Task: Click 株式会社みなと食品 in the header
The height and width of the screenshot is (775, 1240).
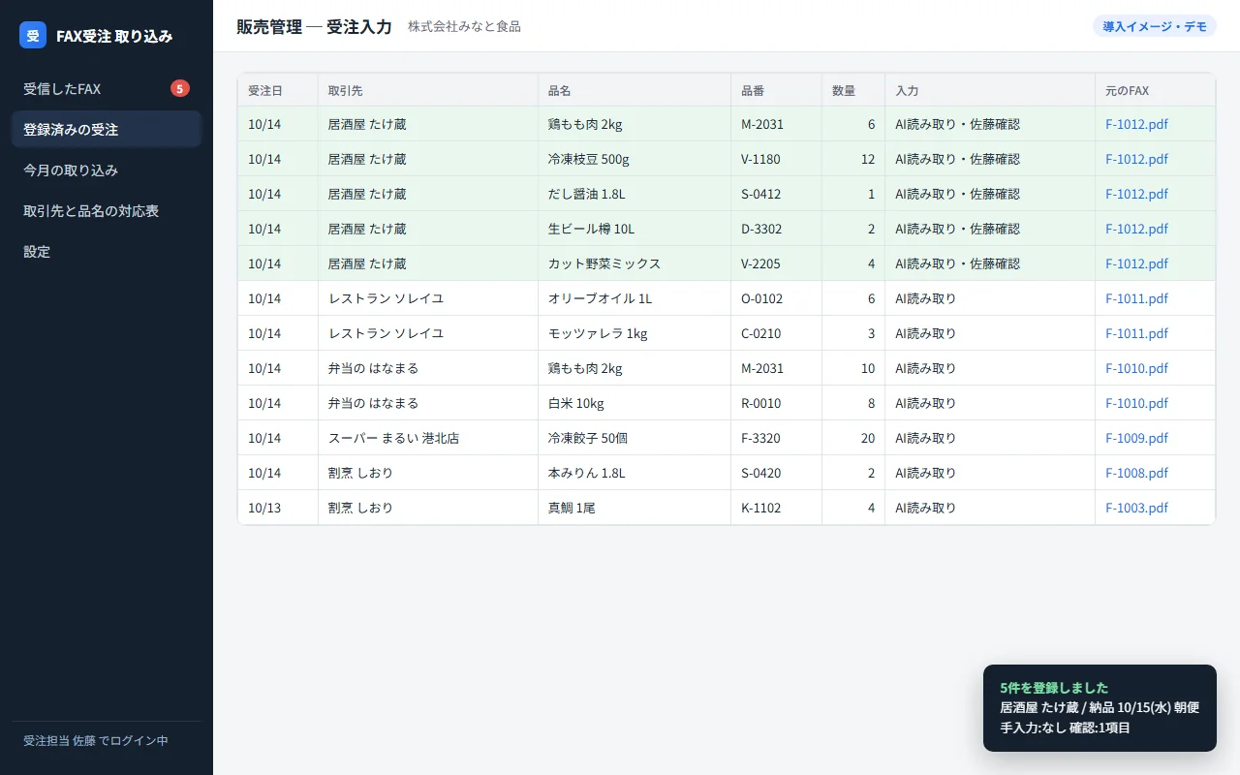Action: click(x=464, y=26)
